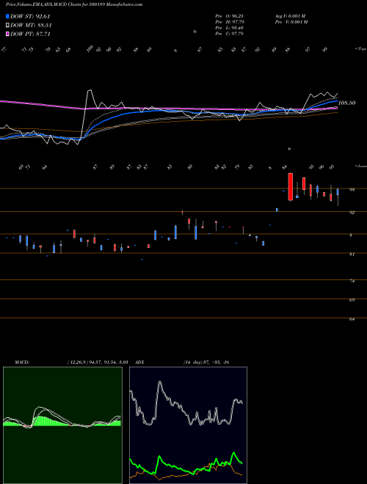
Task: Click the 'Pre C: 97.79' close value
Action: pyautogui.click(x=229, y=34)
